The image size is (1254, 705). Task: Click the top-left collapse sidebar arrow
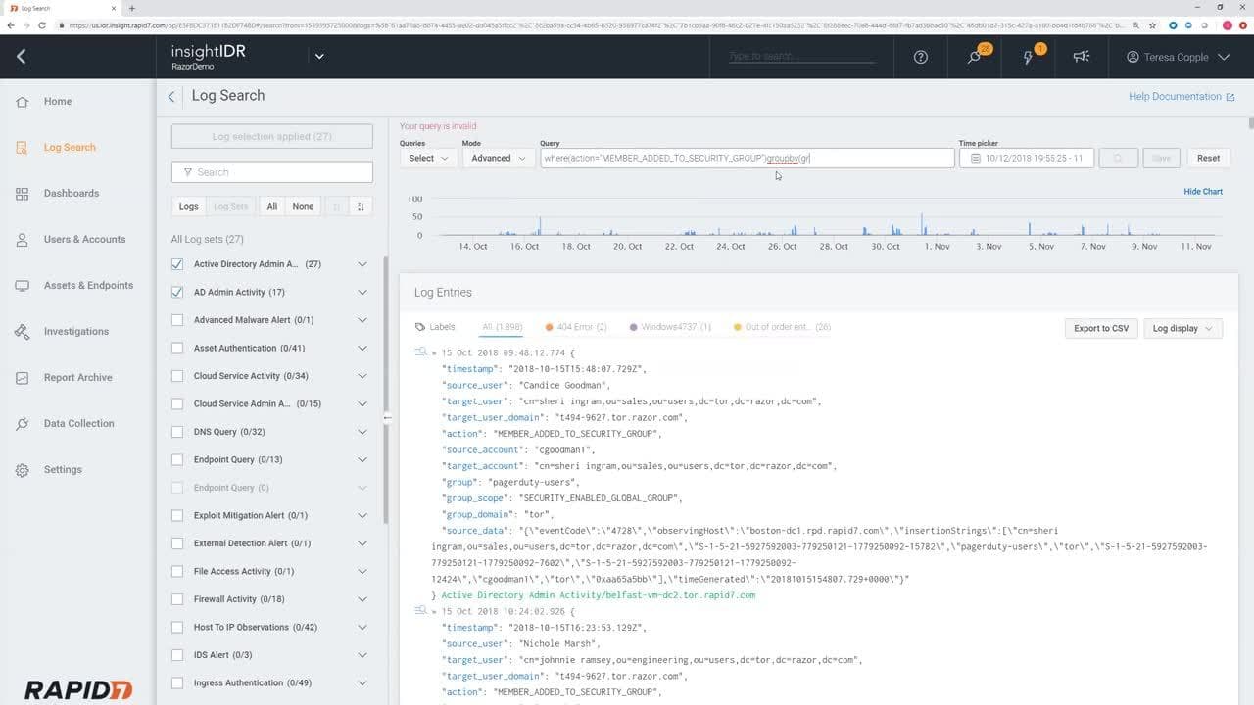point(21,57)
